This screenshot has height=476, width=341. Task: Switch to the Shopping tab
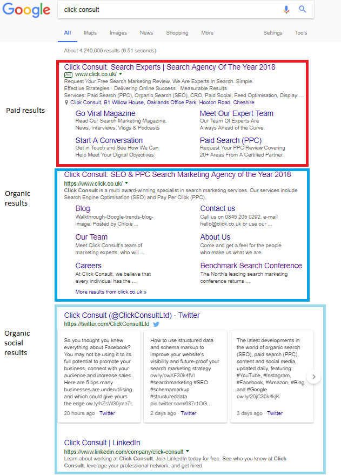click(x=177, y=33)
